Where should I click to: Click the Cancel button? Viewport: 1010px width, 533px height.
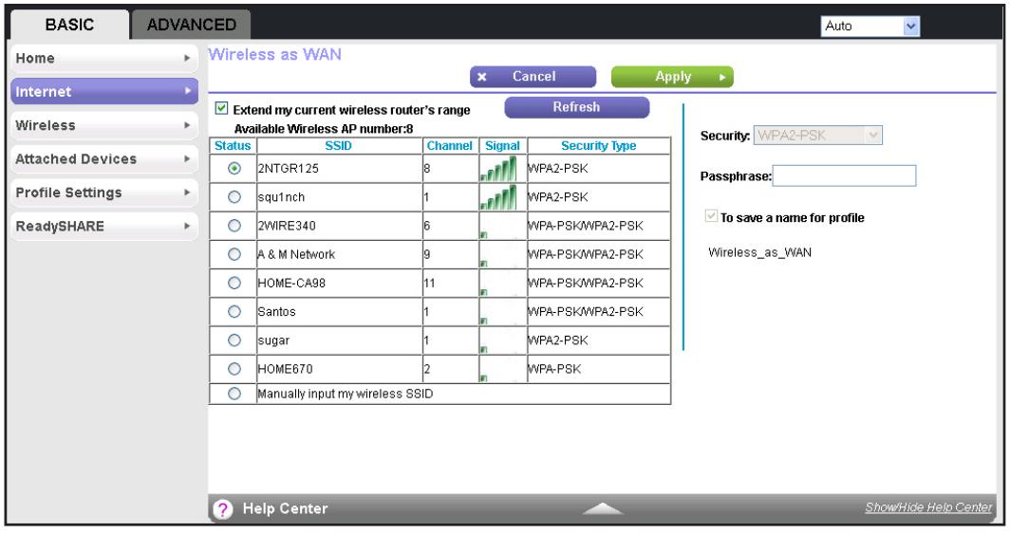(533, 77)
